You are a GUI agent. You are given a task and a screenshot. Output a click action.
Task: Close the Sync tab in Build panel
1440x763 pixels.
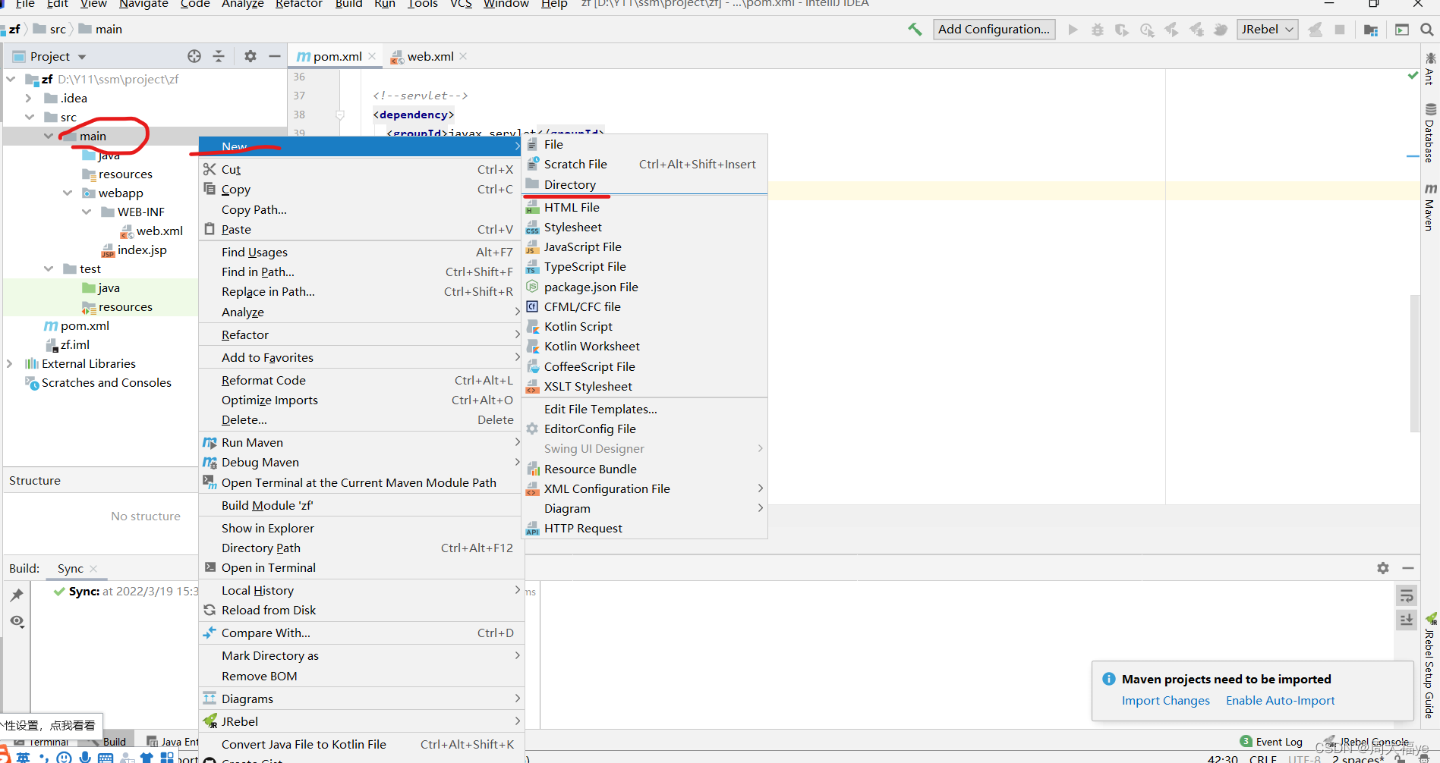click(93, 569)
